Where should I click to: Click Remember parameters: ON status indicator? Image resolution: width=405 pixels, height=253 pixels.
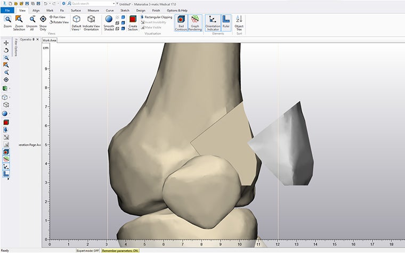pyautogui.click(x=120, y=251)
